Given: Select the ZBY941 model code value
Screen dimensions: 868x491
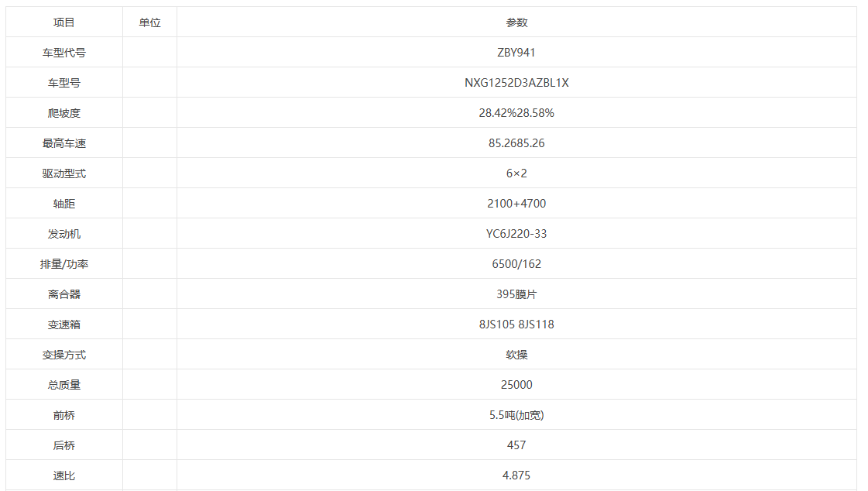Looking at the screenshot, I should [516, 53].
